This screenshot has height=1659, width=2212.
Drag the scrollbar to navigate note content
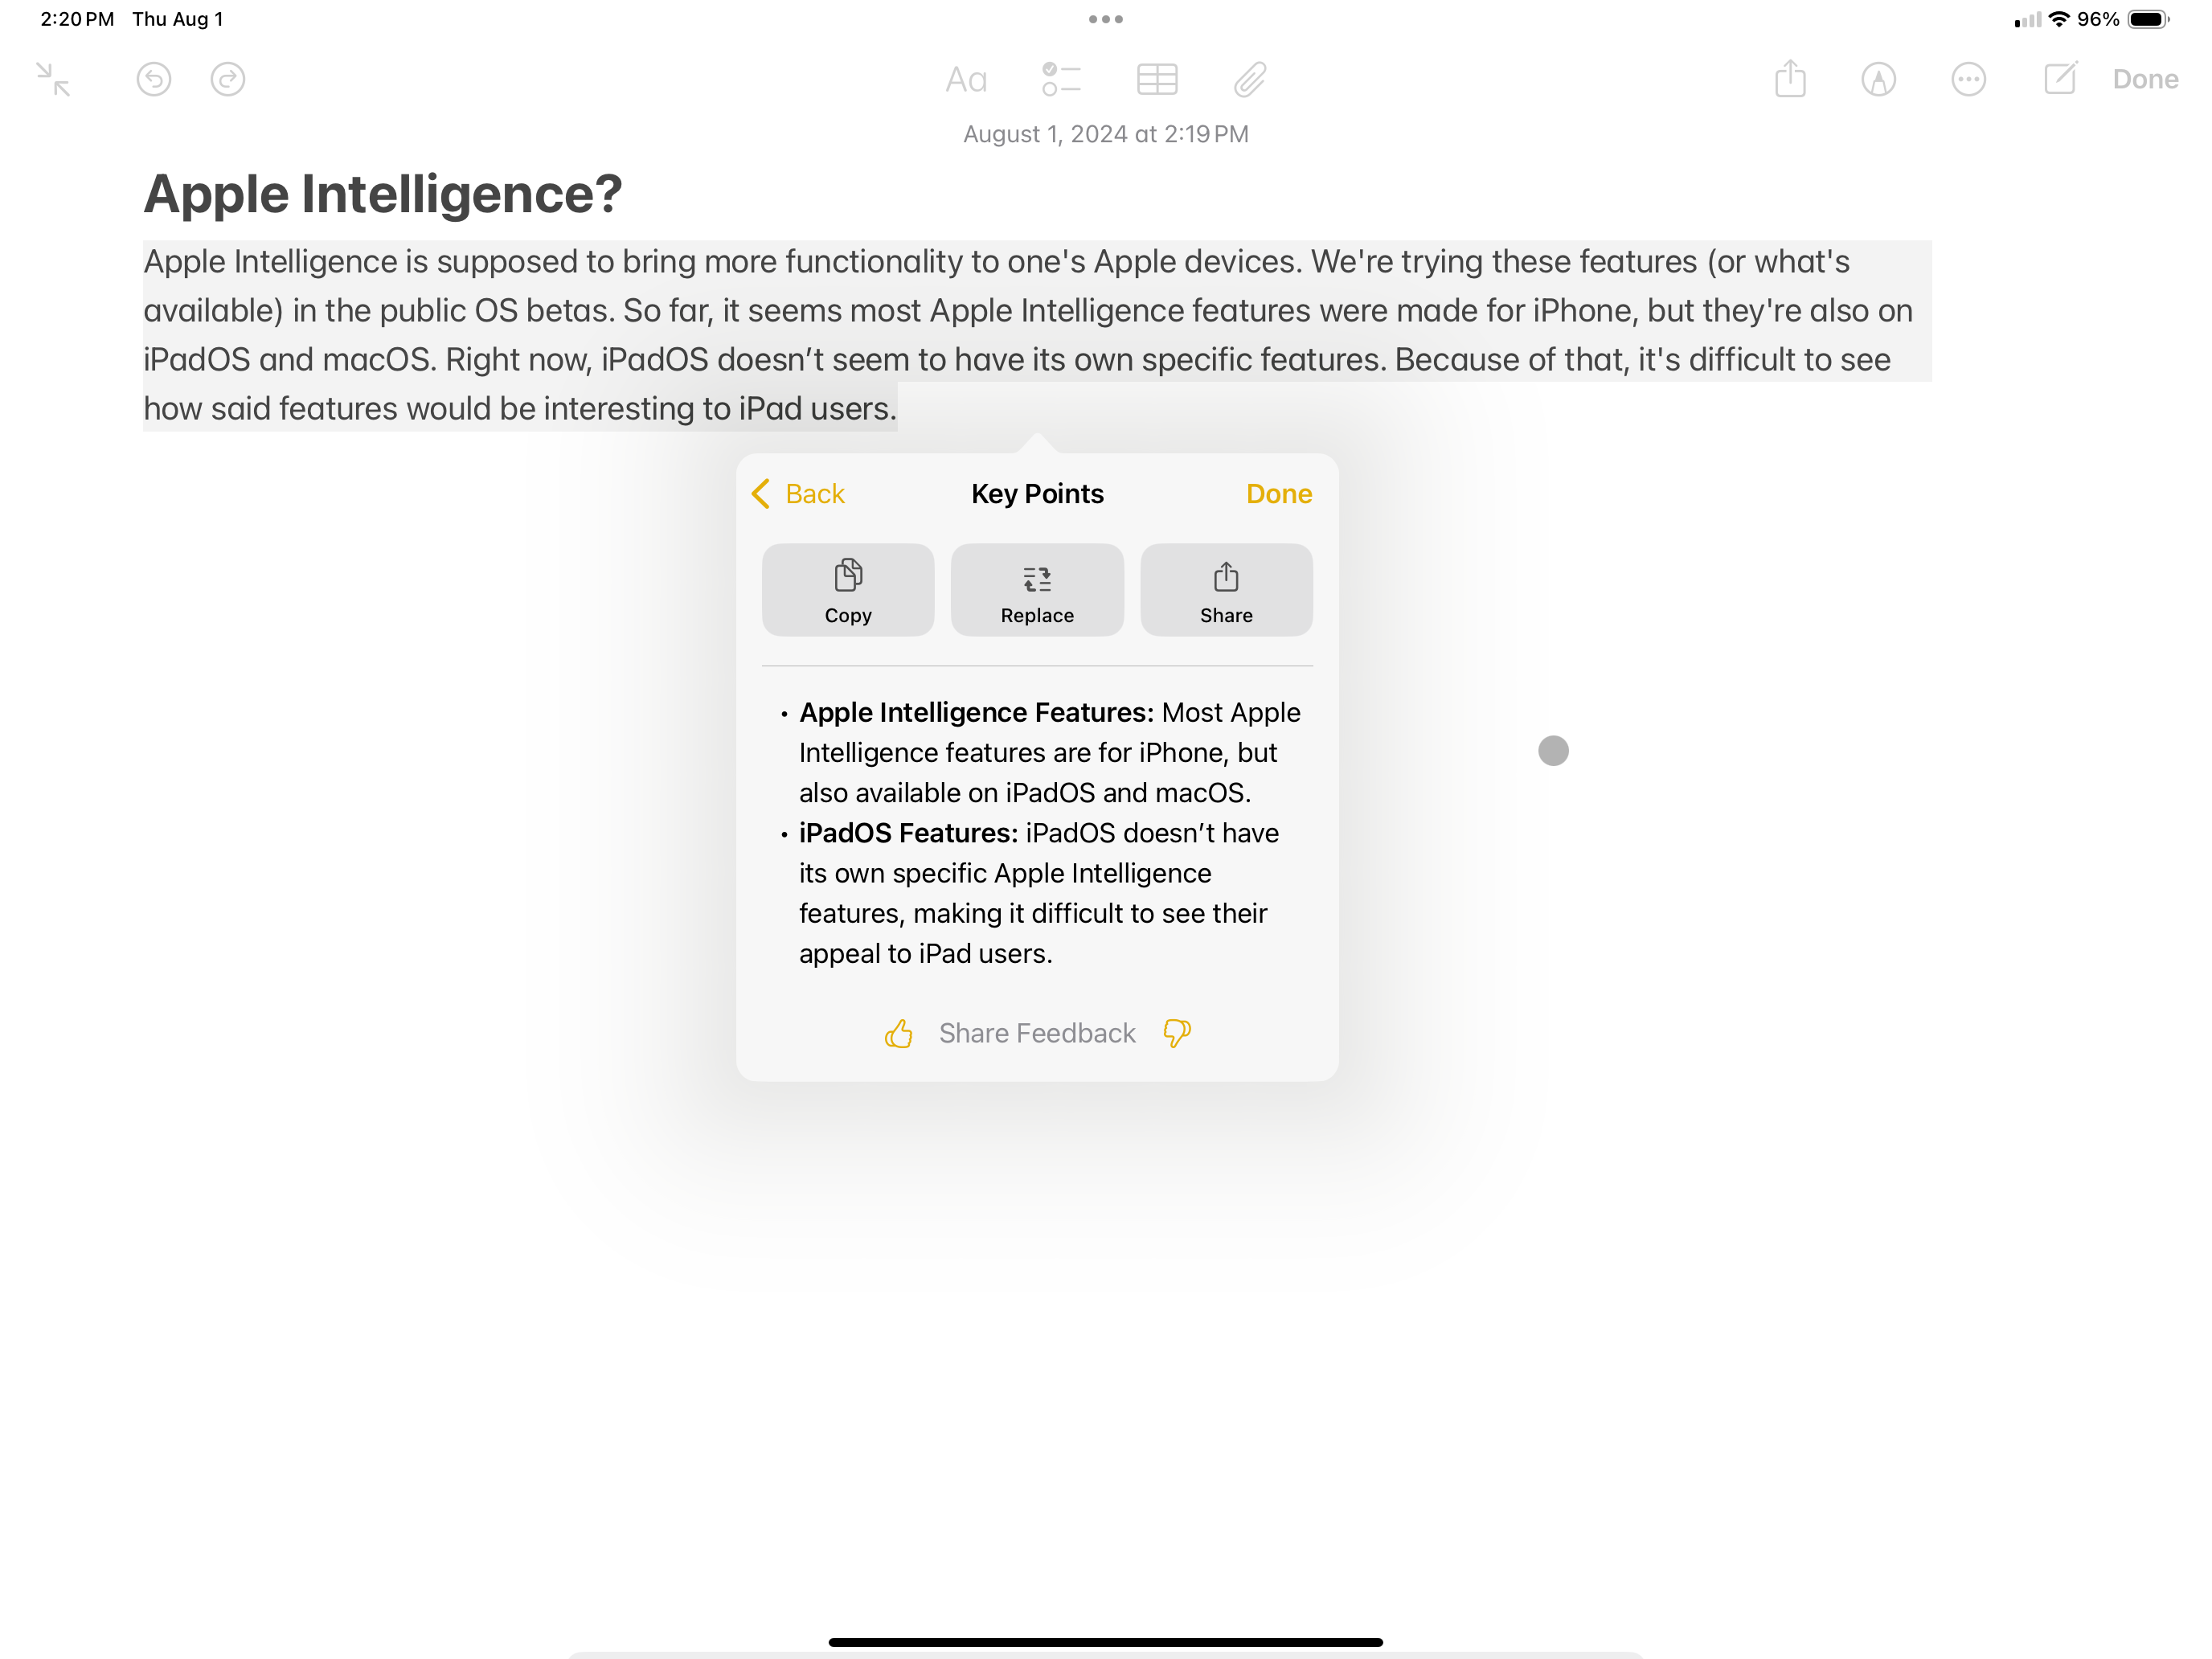click(1554, 751)
